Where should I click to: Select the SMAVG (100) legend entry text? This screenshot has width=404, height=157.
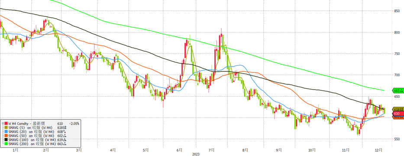click(x=32, y=140)
